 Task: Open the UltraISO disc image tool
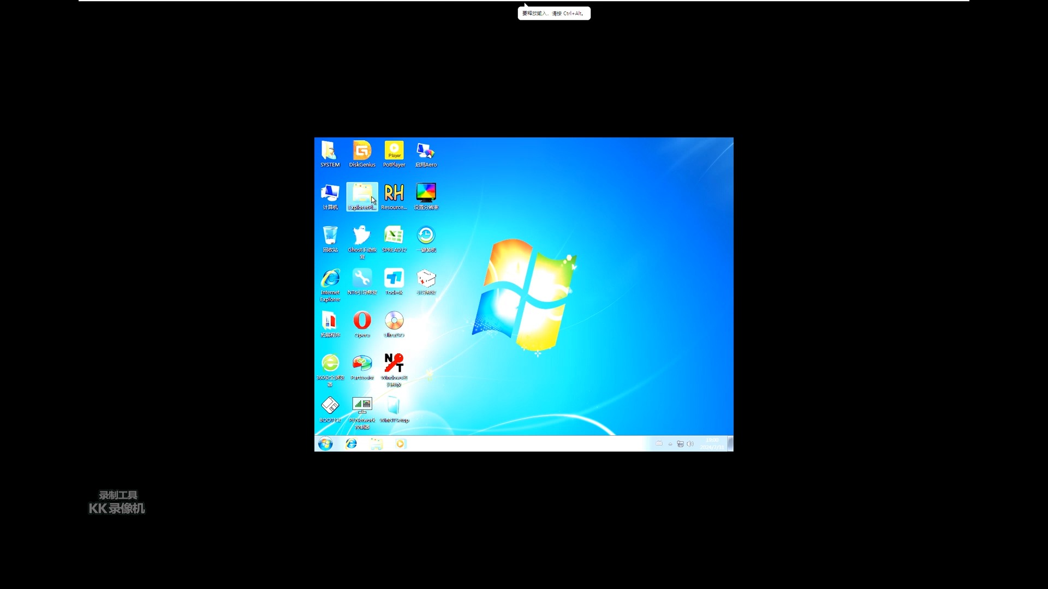[x=394, y=323]
